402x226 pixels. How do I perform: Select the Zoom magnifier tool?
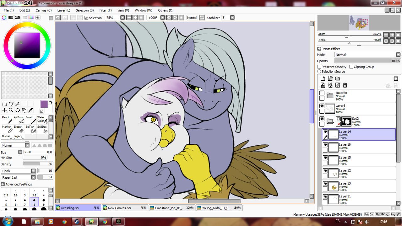(11, 110)
